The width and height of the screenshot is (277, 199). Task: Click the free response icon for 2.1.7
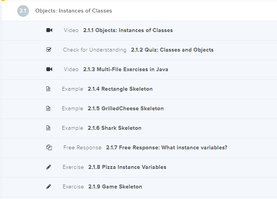49,148
